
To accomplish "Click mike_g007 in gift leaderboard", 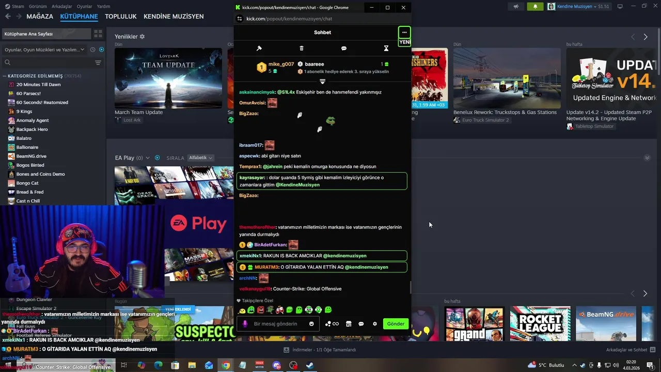I will click(281, 64).
